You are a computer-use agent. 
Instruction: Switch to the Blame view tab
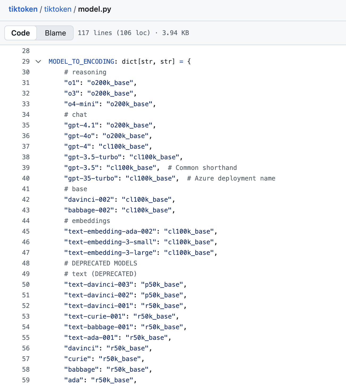point(55,33)
